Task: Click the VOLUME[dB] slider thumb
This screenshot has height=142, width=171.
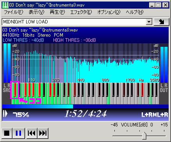Action: (144, 135)
